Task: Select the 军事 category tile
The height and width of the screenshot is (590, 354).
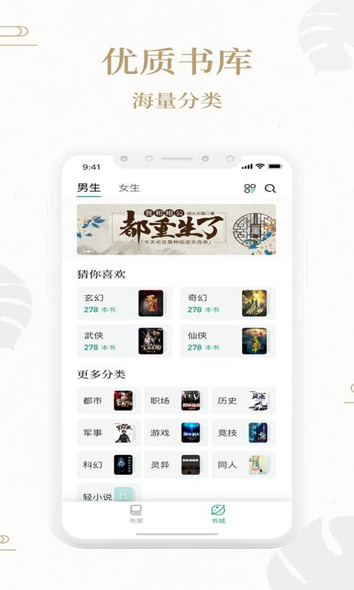Action: [x=108, y=433]
